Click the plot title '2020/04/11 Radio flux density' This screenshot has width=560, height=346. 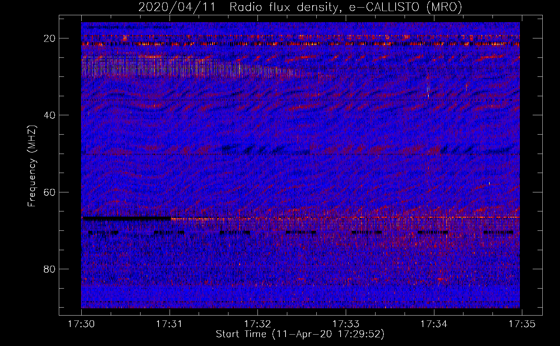[x=238, y=7]
